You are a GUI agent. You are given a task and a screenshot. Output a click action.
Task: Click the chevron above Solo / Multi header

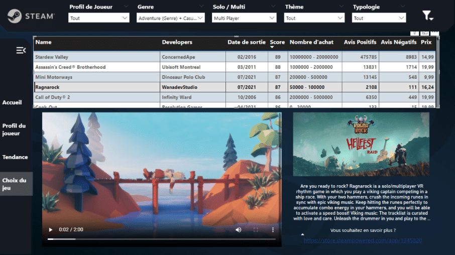pyautogui.click(x=273, y=6)
